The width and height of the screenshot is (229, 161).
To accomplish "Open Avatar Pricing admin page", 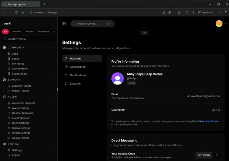I will click(20, 108).
